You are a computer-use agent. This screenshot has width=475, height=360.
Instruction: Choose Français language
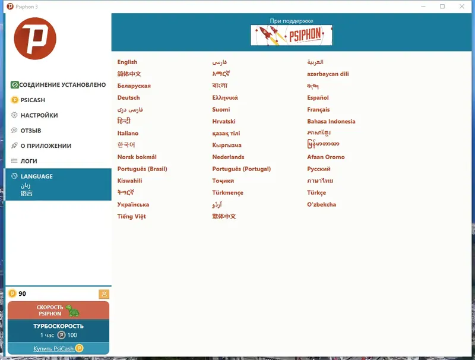(318, 110)
